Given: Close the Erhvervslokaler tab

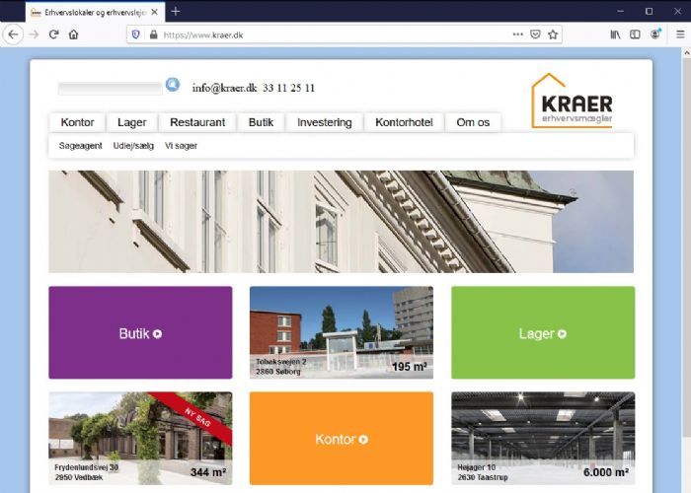Looking at the screenshot, I should [x=154, y=12].
